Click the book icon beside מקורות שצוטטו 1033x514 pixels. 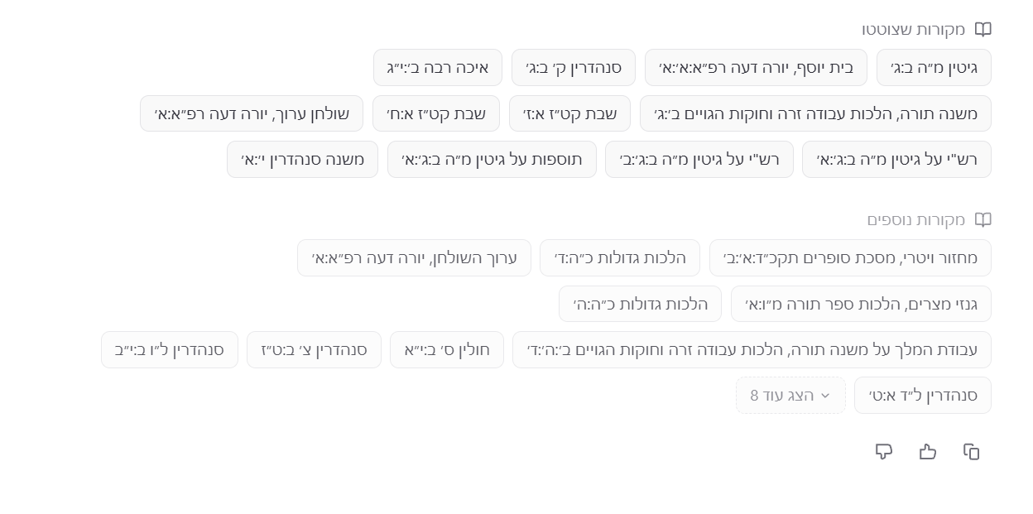pos(983,30)
